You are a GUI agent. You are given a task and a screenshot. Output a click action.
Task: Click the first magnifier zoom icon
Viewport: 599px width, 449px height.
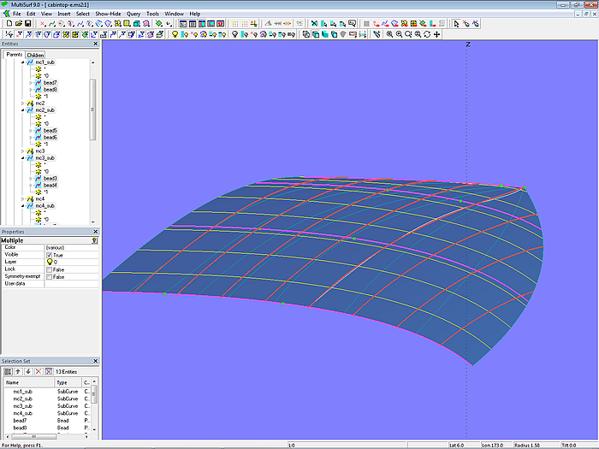(x=389, y=35)
